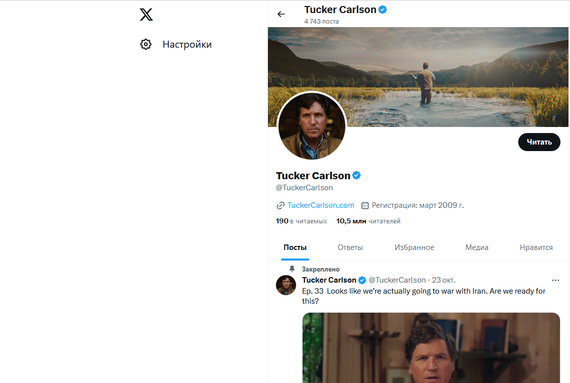Viewport: 570px width, 383px height.
Task: Switch to the Ответы tab
Action: tap(350, 247)
